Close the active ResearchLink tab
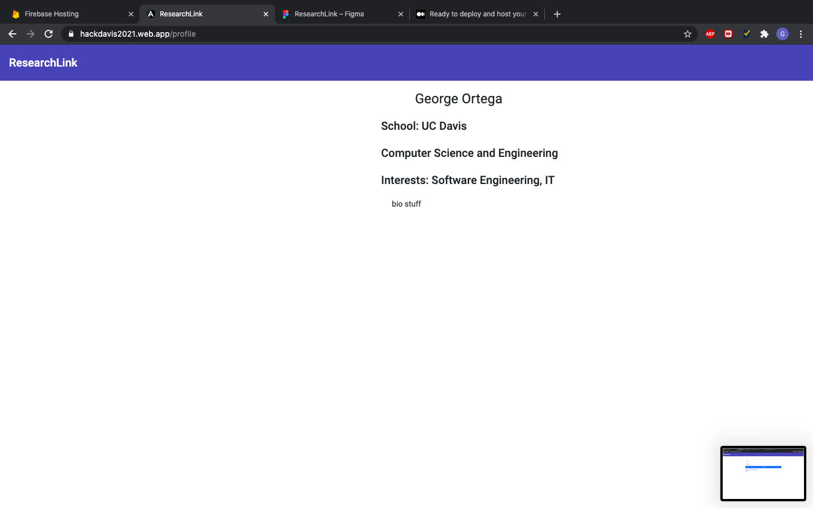The height and width of the screenshot is (508, 813). [x=266, y=14]
